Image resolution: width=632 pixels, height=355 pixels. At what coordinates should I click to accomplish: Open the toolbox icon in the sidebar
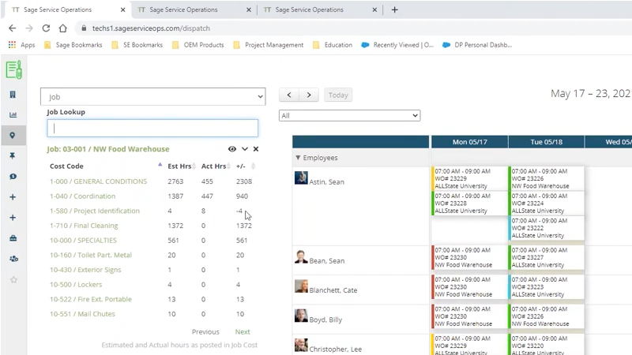coord(13,238)
